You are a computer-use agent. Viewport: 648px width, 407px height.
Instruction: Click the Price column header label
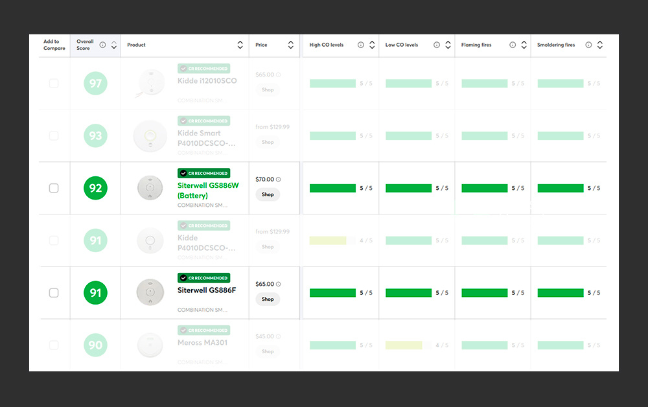pyautogui.click(x=261, y=45)
